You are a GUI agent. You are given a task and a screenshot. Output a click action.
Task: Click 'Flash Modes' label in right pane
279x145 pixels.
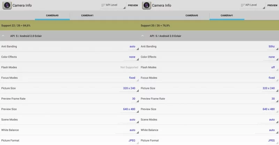pos(149,67)
